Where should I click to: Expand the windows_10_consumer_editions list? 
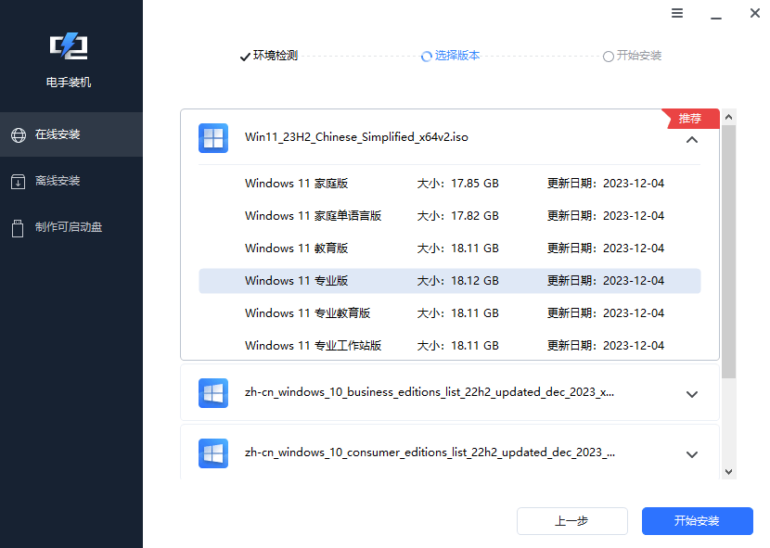click(691, 454)
